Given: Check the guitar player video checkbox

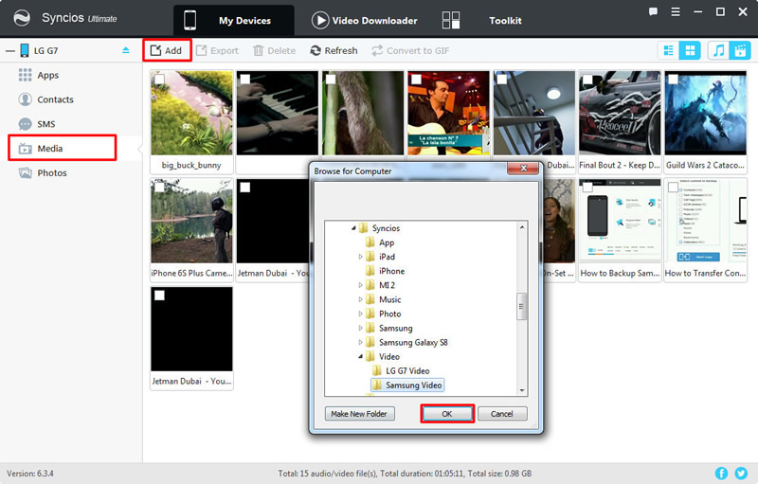Looking at the screenshot, I should click(416, 80).
